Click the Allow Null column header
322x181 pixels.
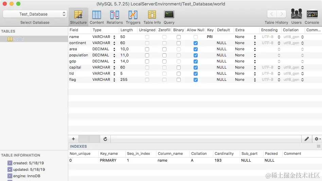pos(196,30)
